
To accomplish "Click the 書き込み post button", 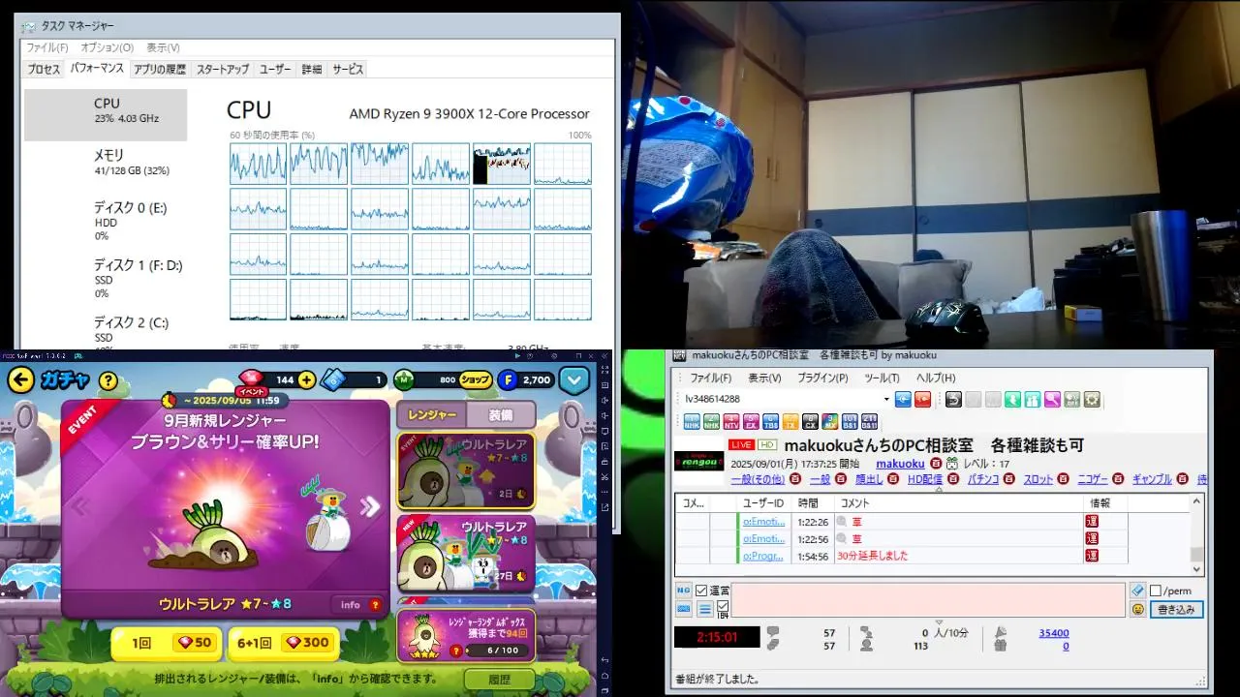I will click(1176, 610).
